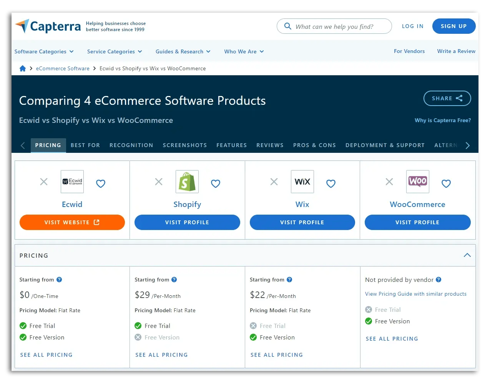The width and height of the screenshot is (490, 384).
Task: Switch to the FEATURES tab
Action: click(x=231, y=145)
